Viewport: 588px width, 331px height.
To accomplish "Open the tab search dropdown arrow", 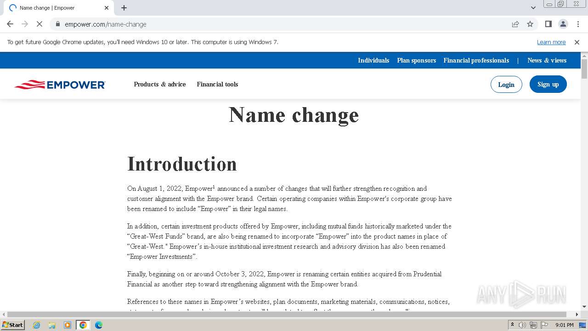I will [533, 8].
